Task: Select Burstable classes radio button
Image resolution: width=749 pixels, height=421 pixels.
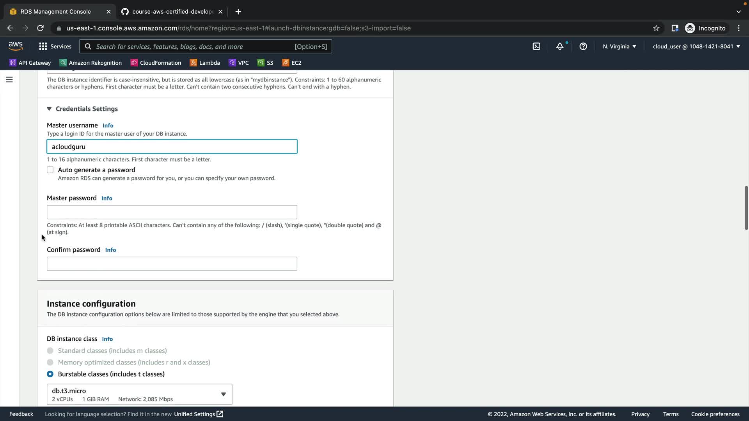Action: tap(50, 374)
